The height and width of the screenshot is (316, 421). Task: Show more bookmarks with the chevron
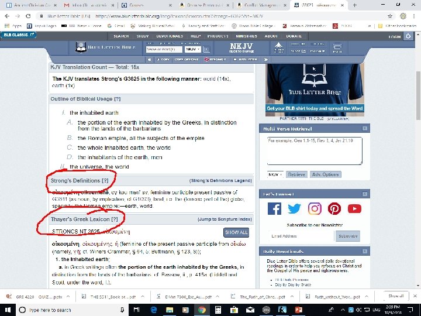coord(370,26)
